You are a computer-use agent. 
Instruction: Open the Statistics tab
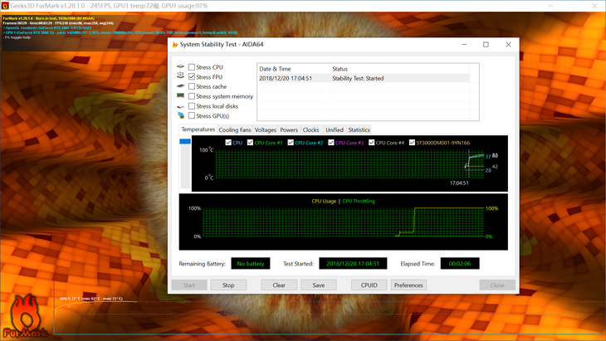point(359,129)
